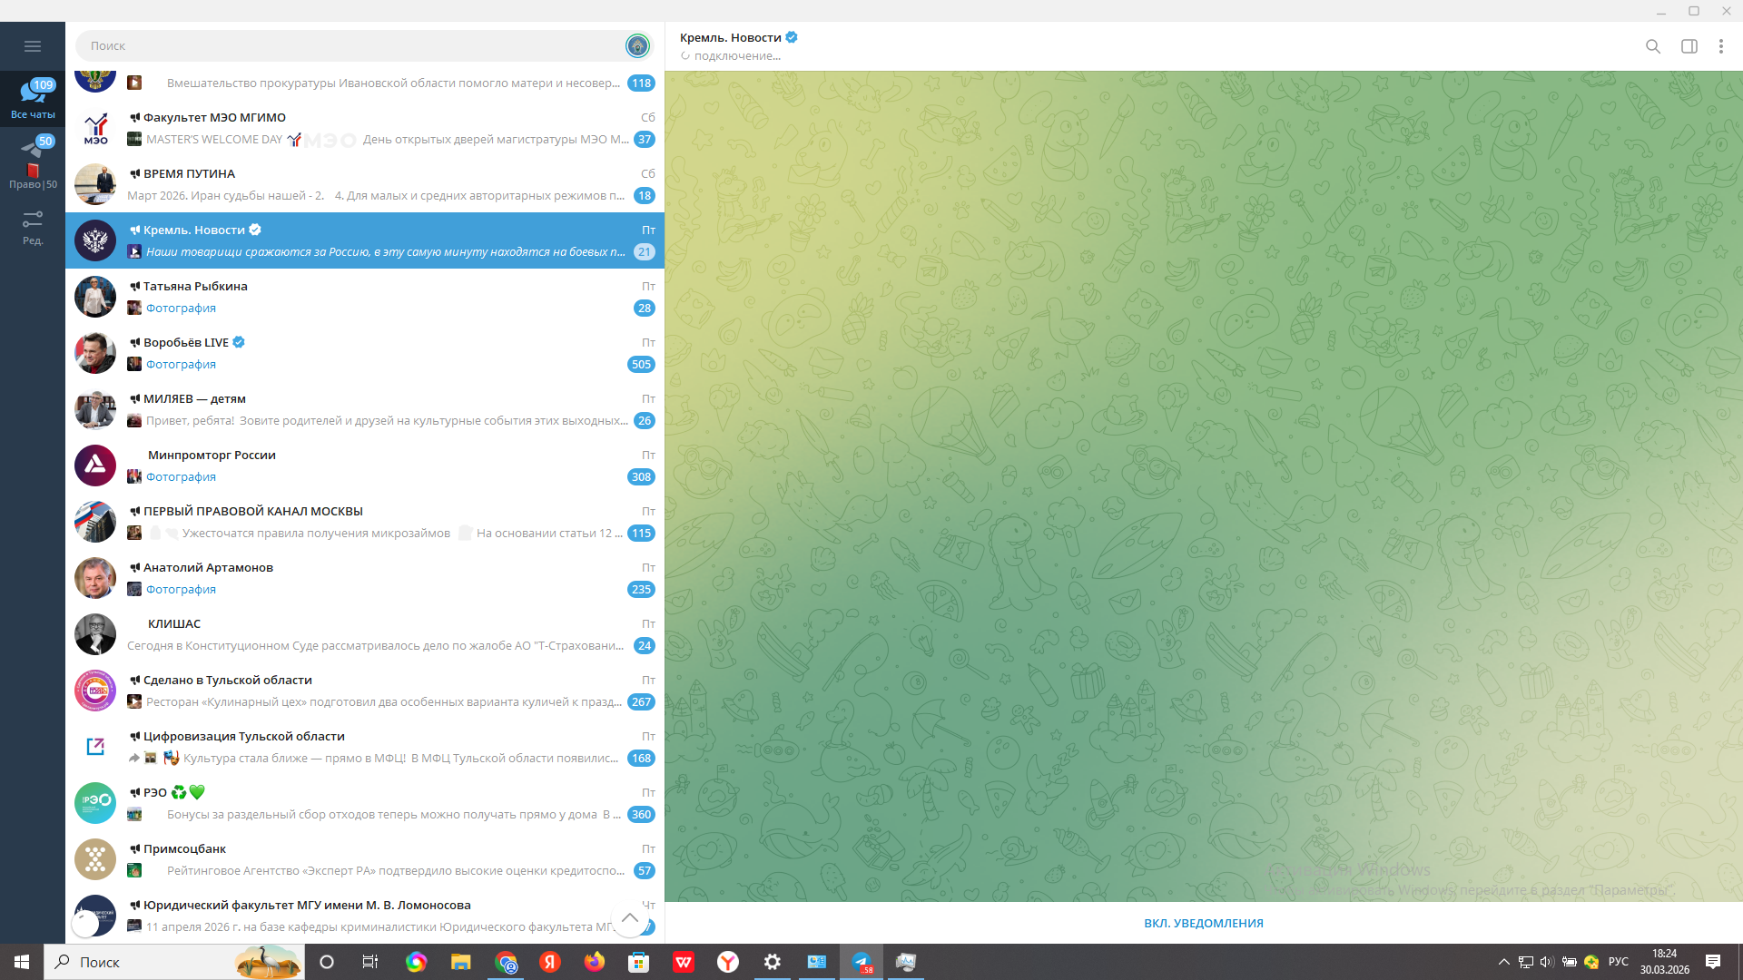Open the three-dot chat options menu

(1720, 46)
